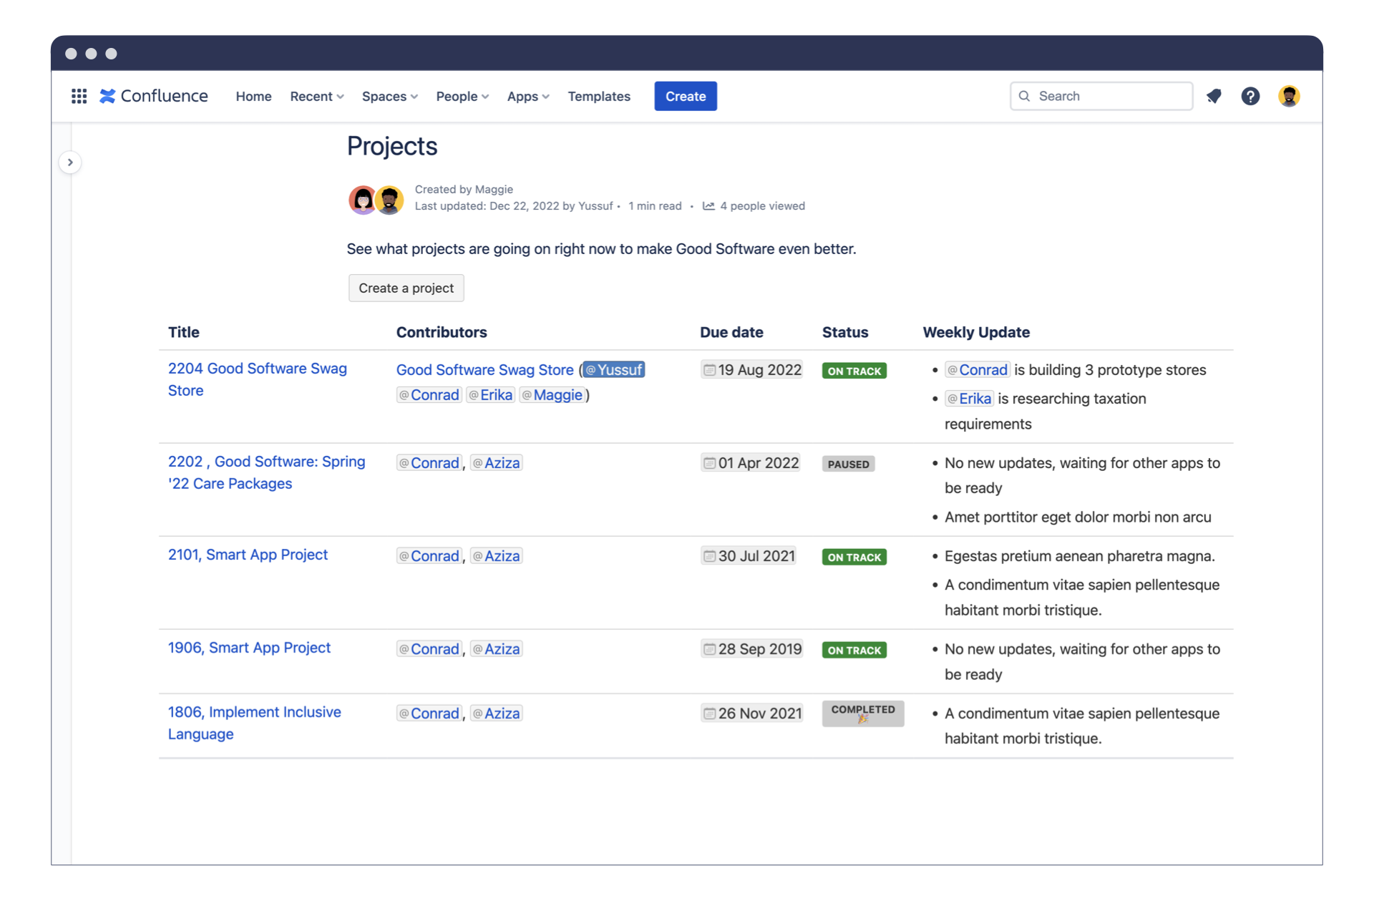Click the COMPLETED status badge
This screenshot has height=899, width=1374.
click(863, 714)
